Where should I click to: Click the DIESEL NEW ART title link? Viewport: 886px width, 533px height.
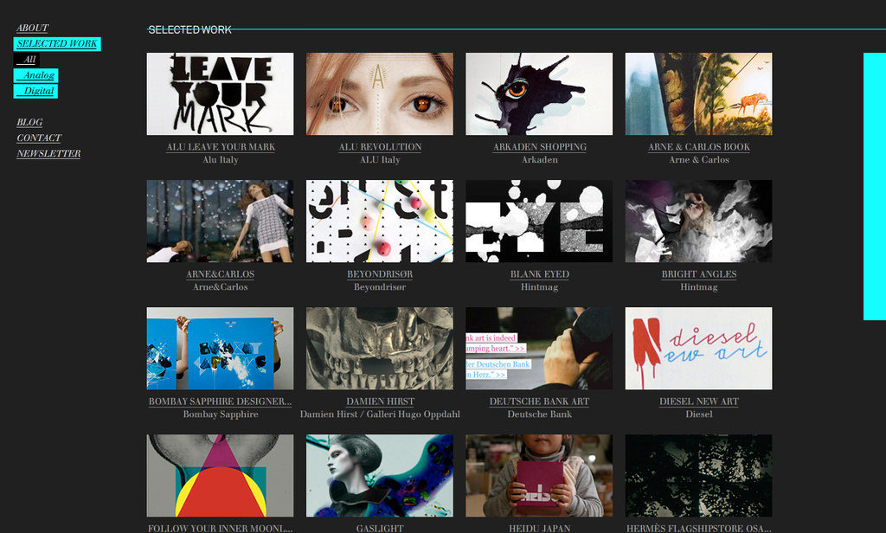coord(699,401)
